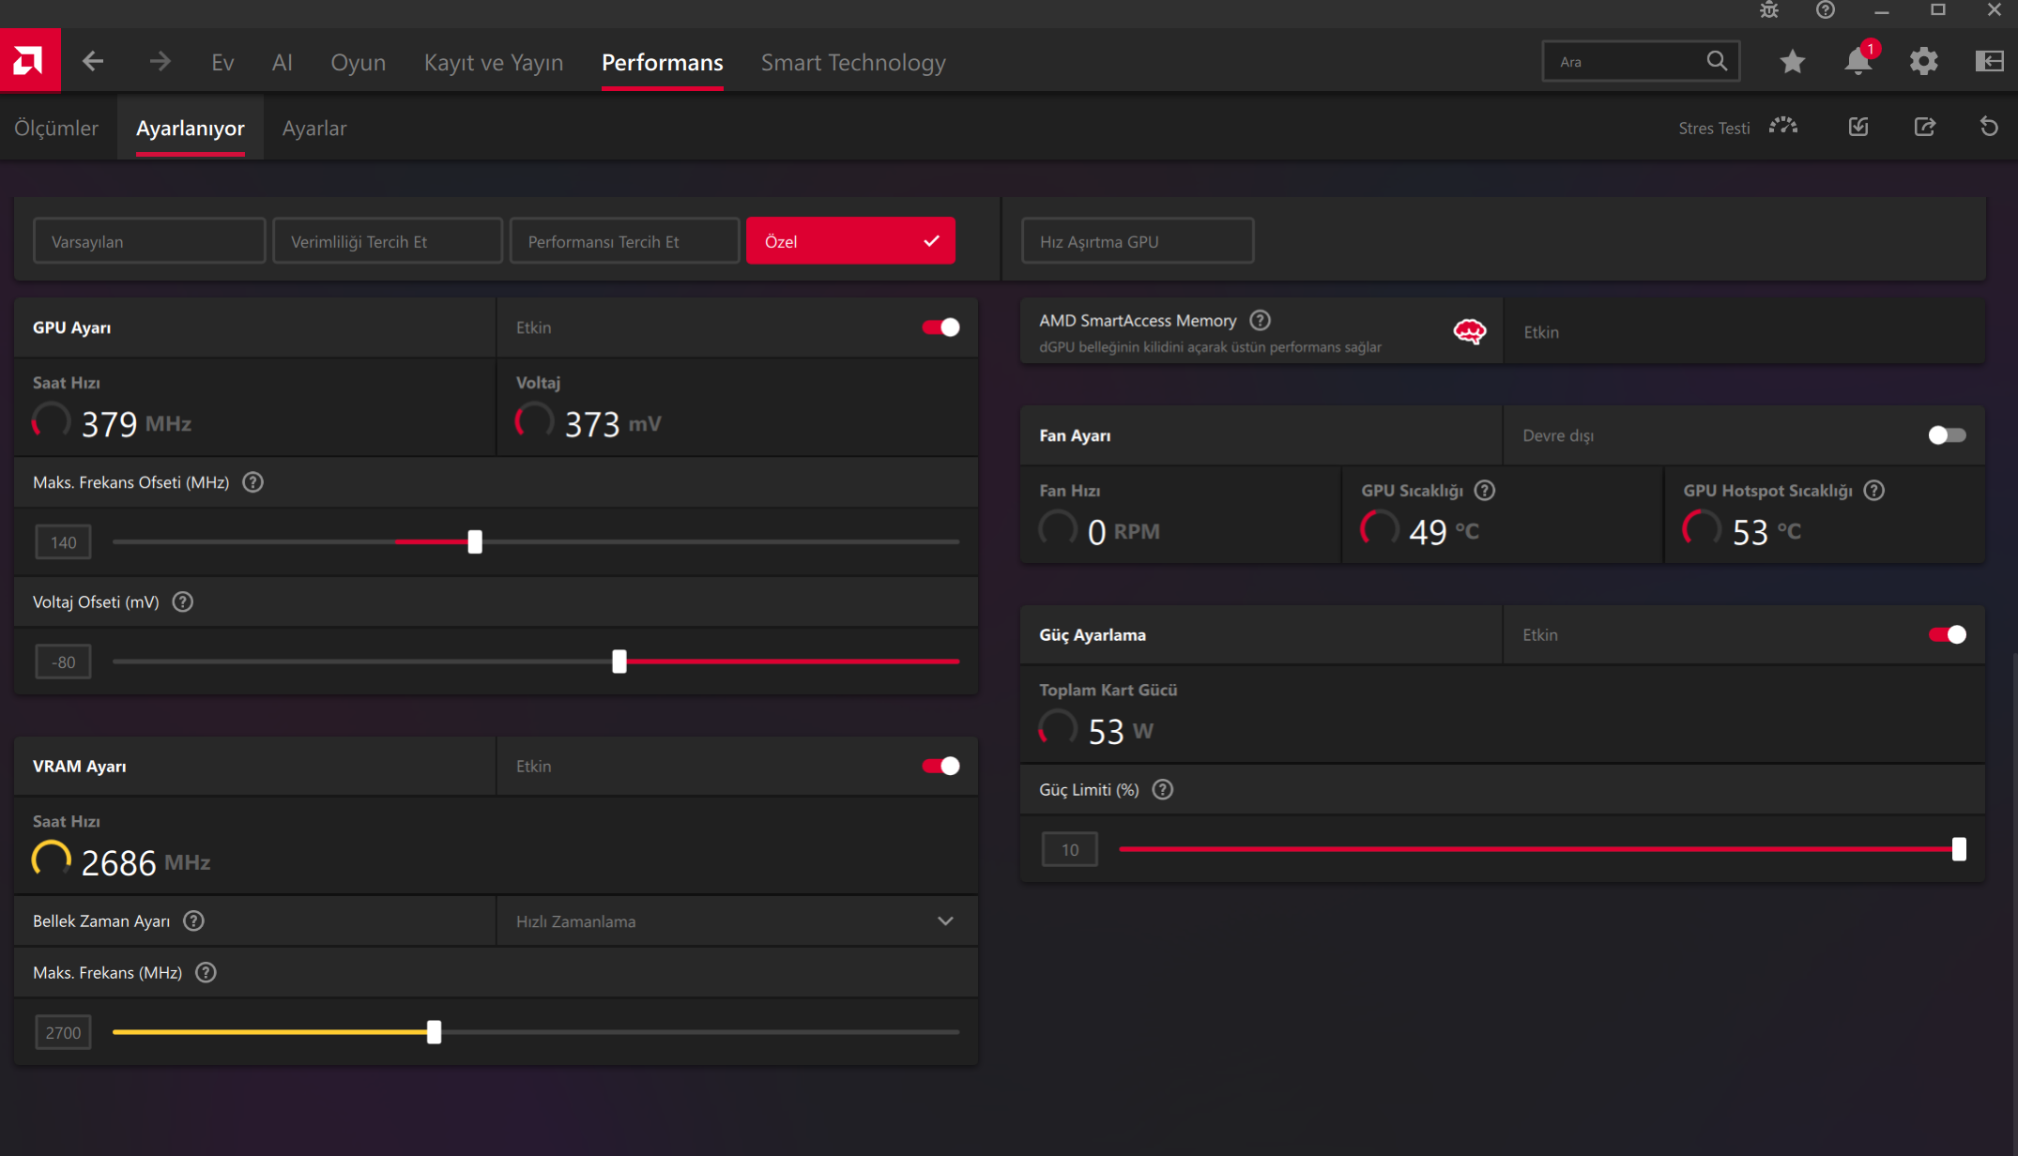Click the Hız Aşırtma GPU button
The width and height of the screenshot is (2018, 1156).
(x=1137, y=241)
